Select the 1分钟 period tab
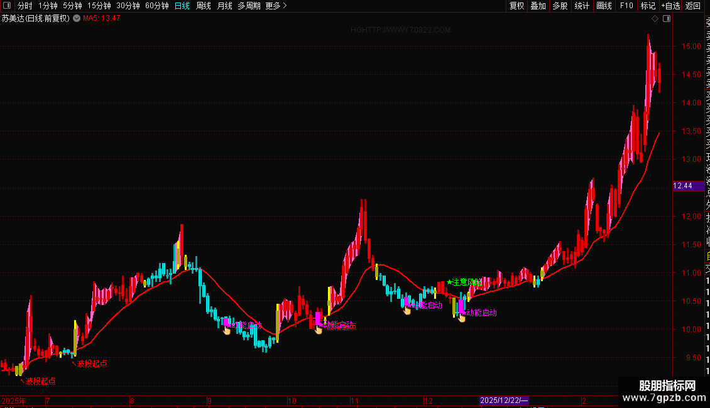This screenshot has height=408, width=710. [x=48, y=6]
